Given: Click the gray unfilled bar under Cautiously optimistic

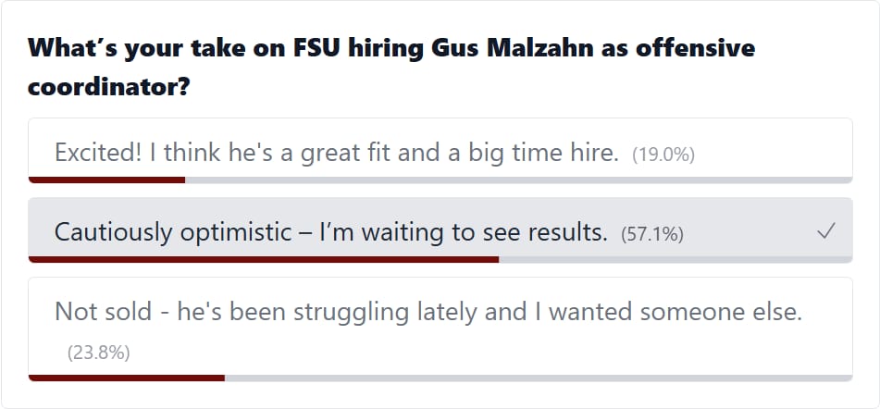Looking at the screenshot, I should coord(675,260).
